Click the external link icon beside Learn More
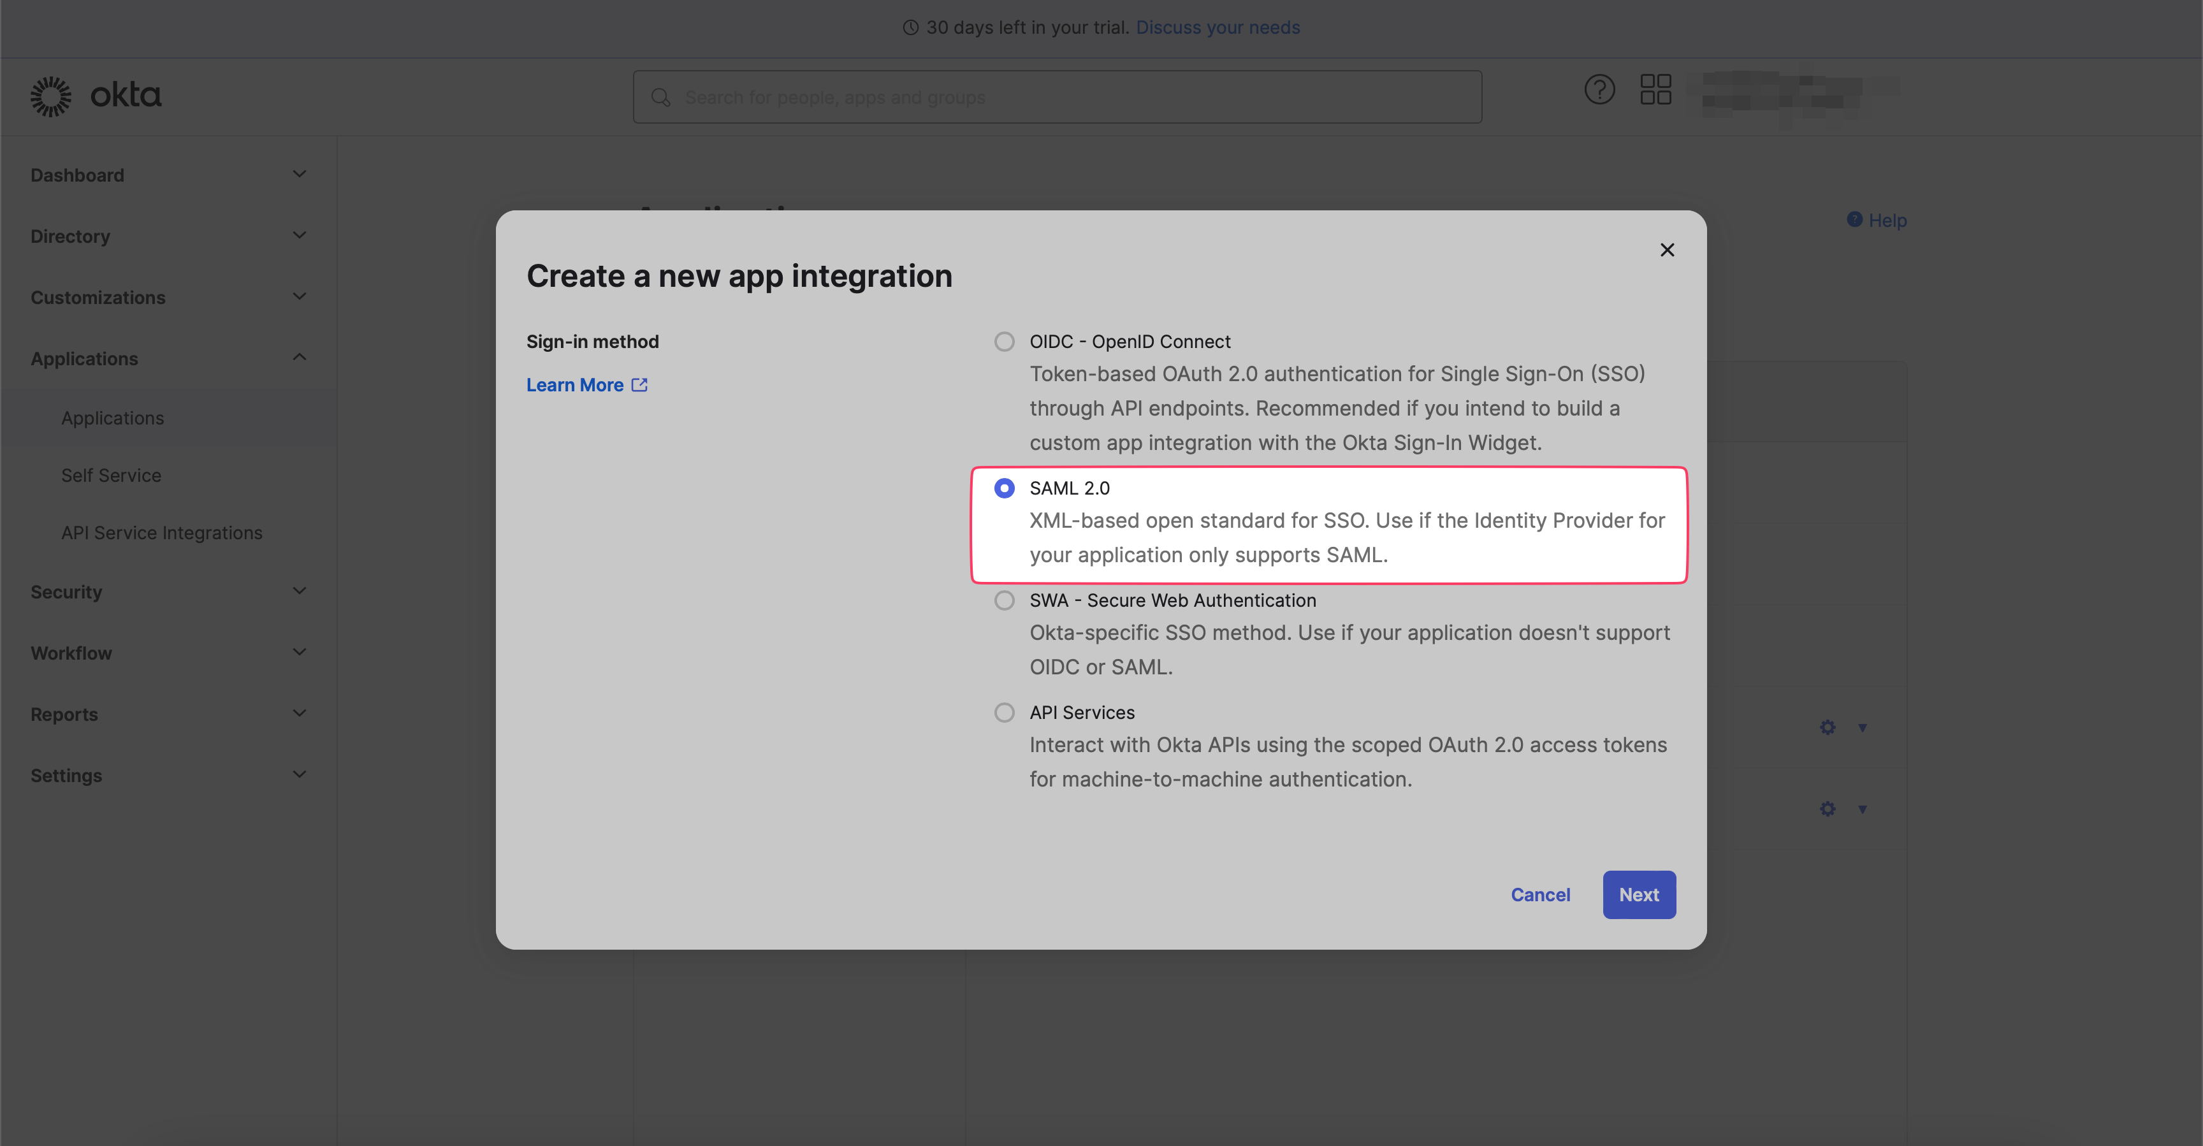The image size is (2203, 1146). coord(640,385)
